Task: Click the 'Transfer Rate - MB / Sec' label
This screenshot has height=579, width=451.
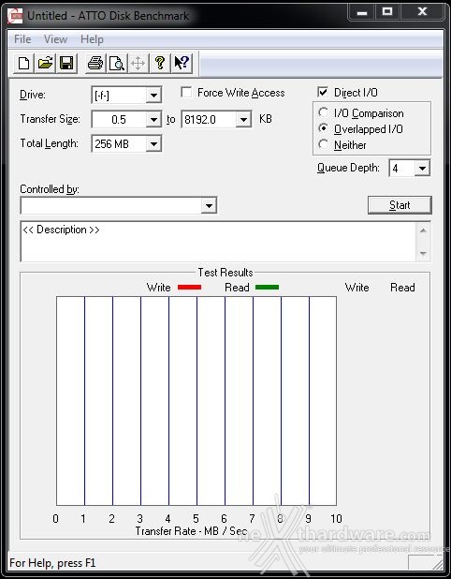Action: [191, 531]
